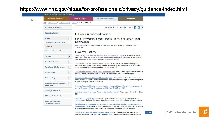
Task: Expand the Patient Safety plus button
Action: tap(70, 78)
